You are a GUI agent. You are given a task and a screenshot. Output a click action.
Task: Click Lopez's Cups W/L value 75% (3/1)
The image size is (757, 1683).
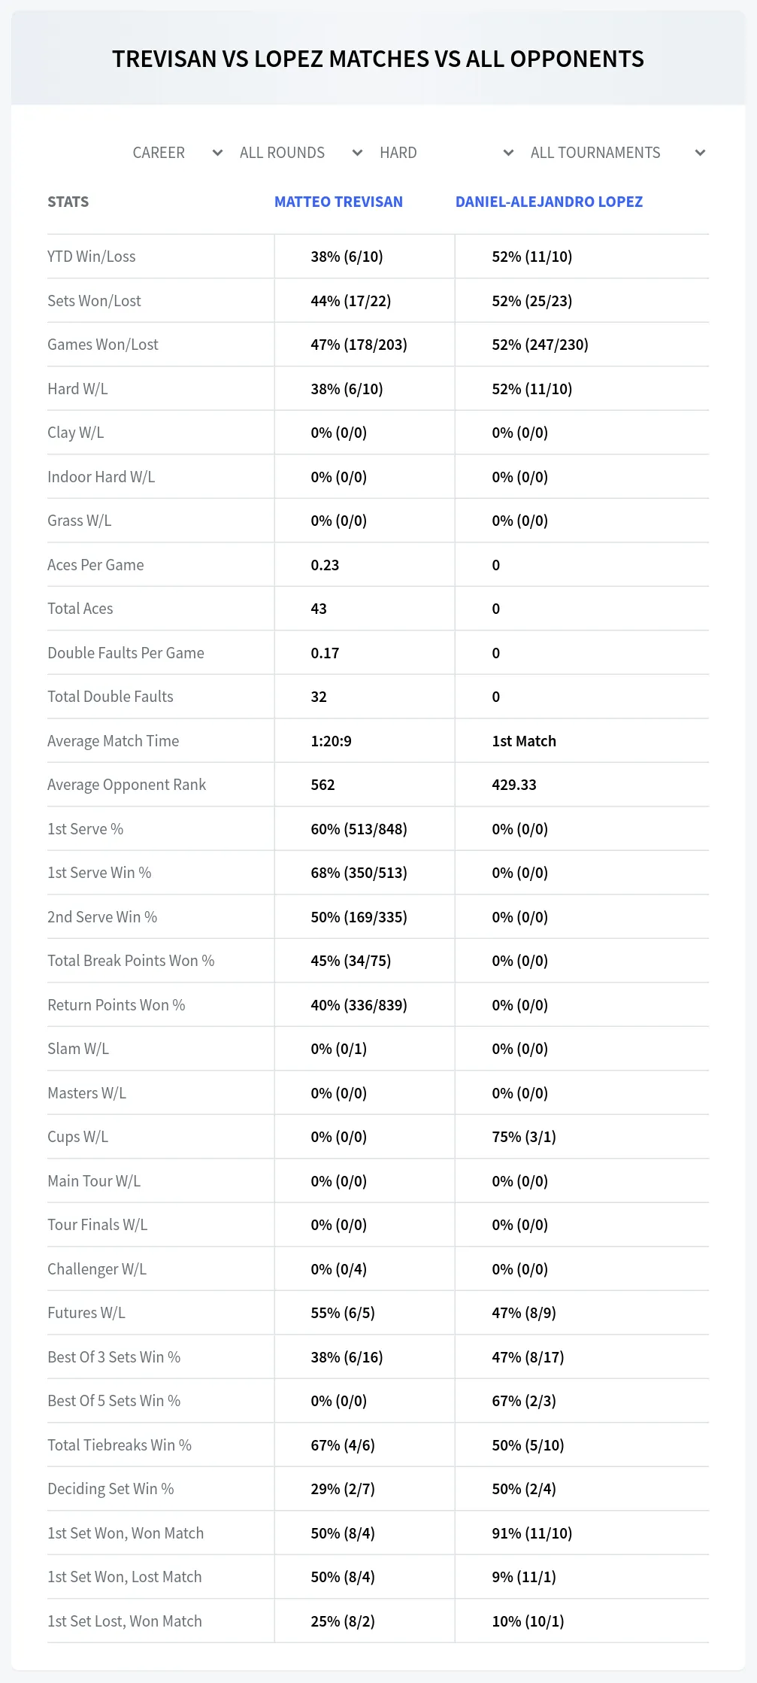524,1137
